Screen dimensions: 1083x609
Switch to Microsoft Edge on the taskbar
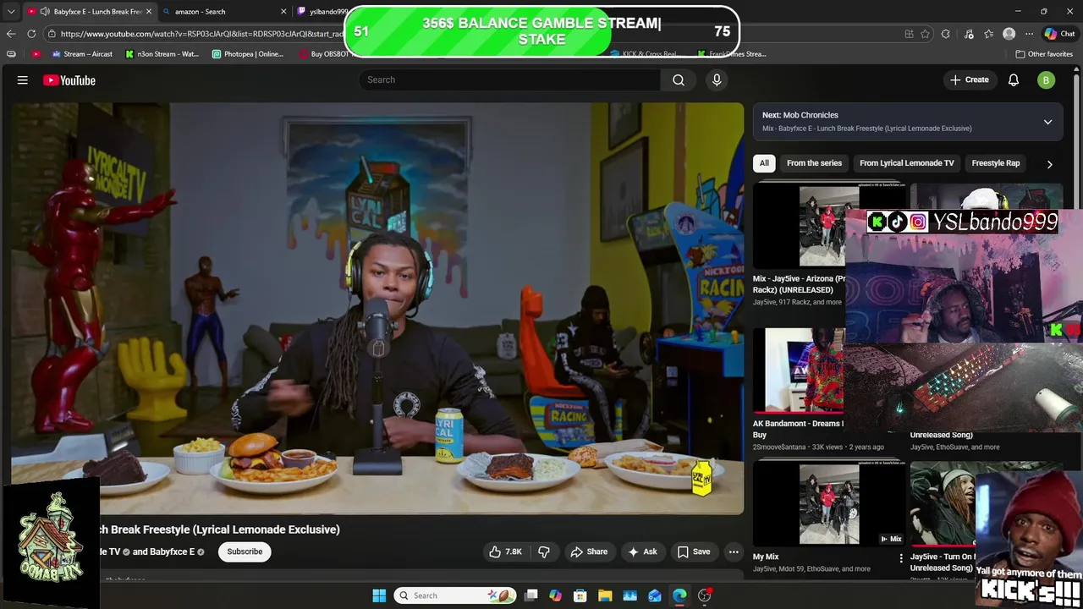pos(679,595)
